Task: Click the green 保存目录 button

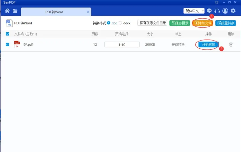Action: (x=180, y=23)
